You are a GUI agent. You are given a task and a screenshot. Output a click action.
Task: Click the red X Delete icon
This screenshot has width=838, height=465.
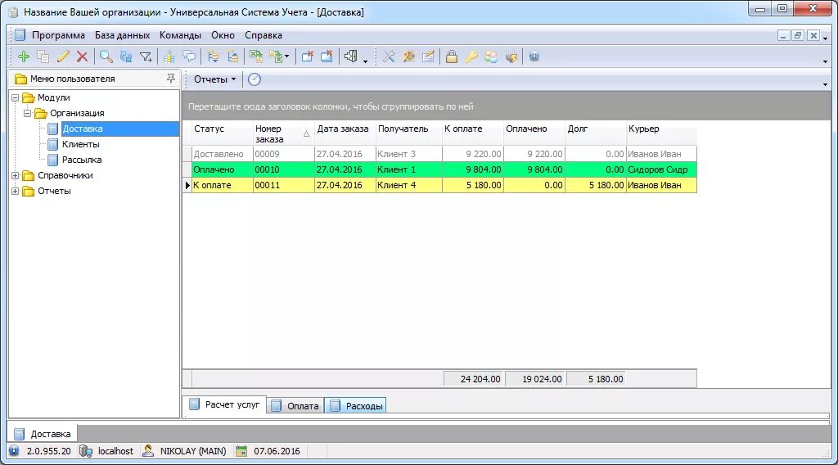82,56
